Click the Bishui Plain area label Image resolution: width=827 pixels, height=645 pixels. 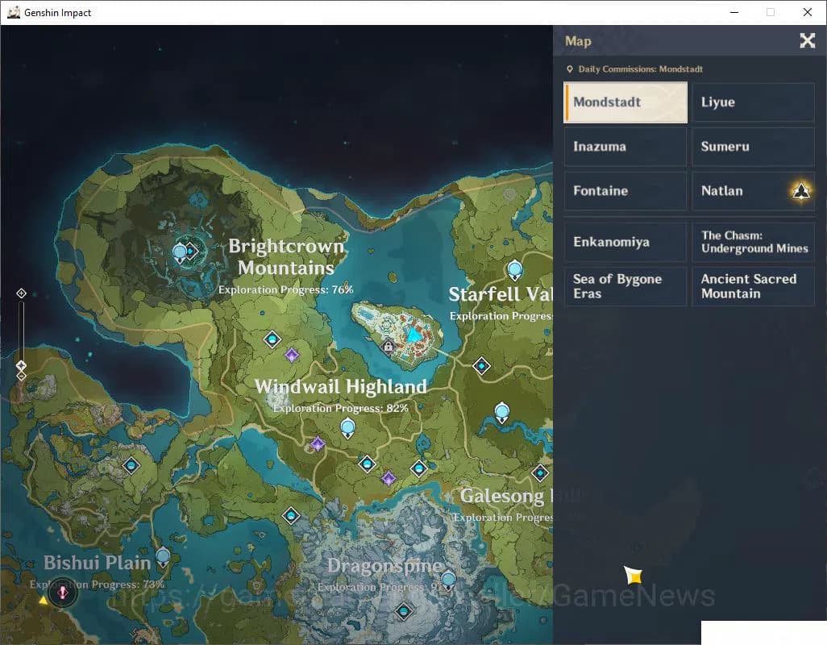(97, 563)
